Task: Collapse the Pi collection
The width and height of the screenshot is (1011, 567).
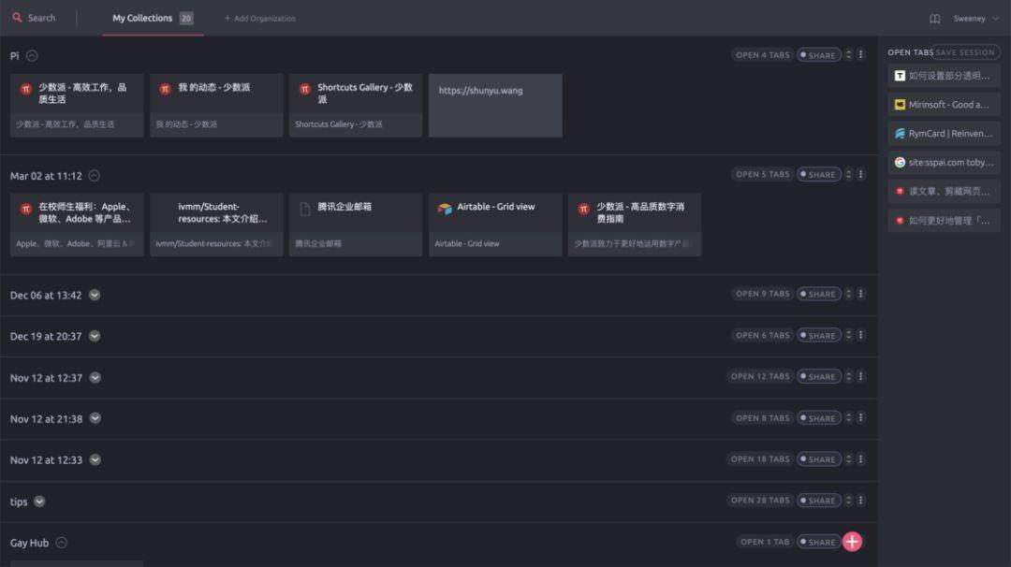Action: tap(32, 56)
